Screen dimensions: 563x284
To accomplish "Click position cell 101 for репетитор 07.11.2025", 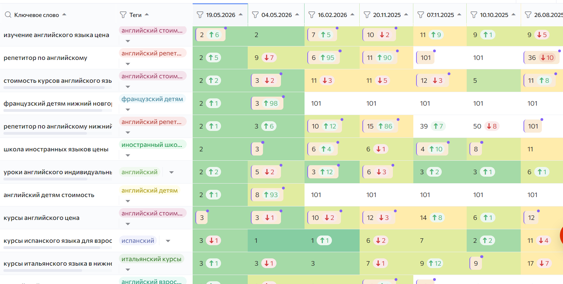I will pos(425,57).
